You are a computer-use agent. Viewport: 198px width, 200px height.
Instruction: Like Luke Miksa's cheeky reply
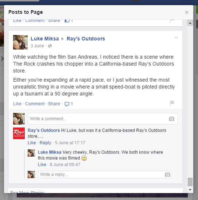(x=42, y=165)
